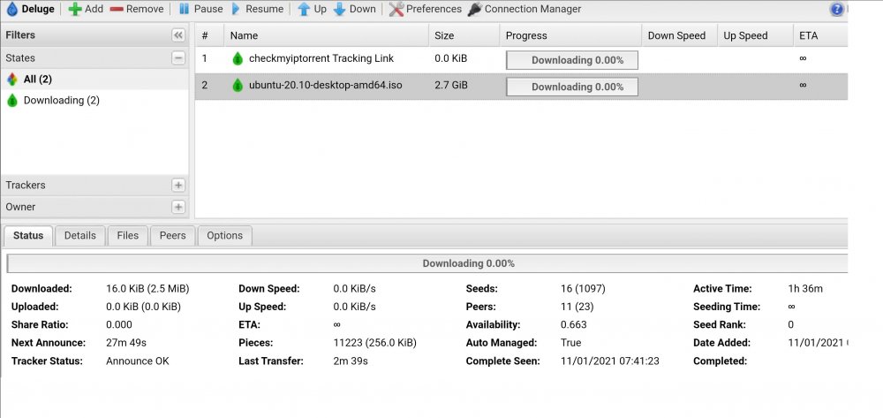Pause the selected torrent
Image resolution: width=883 pixels, height=418 pixels.
coord(200,9)
